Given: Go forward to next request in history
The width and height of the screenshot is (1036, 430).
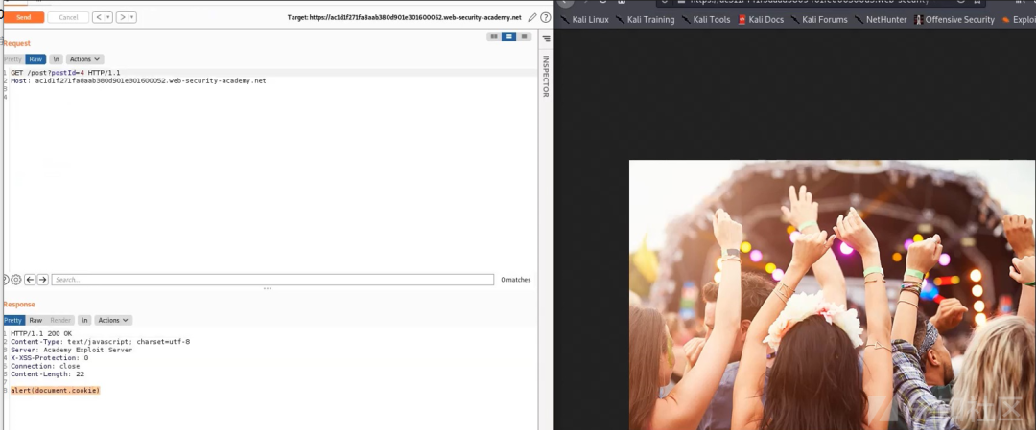Looking at the screenshot, I should [122, 18].
